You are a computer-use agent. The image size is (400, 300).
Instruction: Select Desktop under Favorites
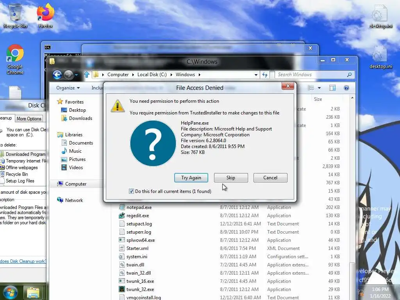point(77,110)
